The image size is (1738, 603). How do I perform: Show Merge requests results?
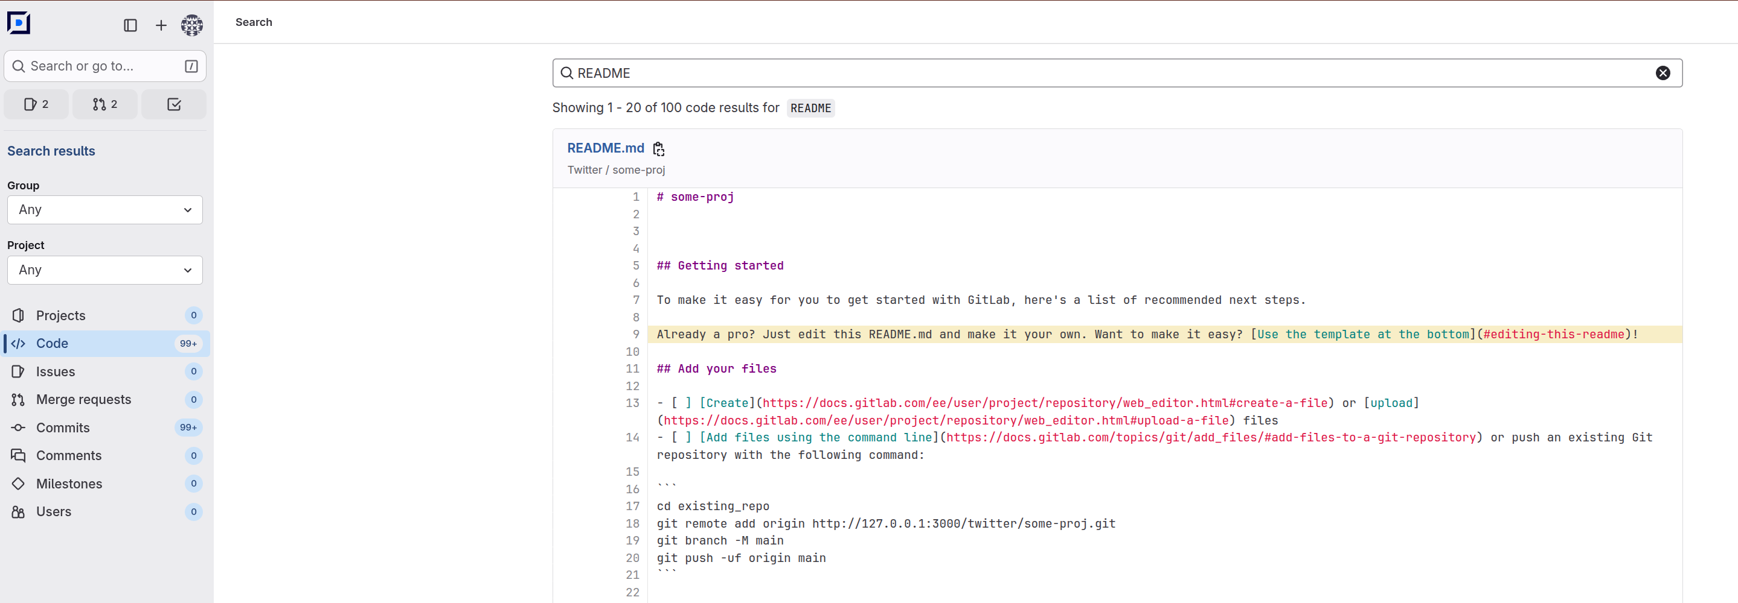pos(84,400)
